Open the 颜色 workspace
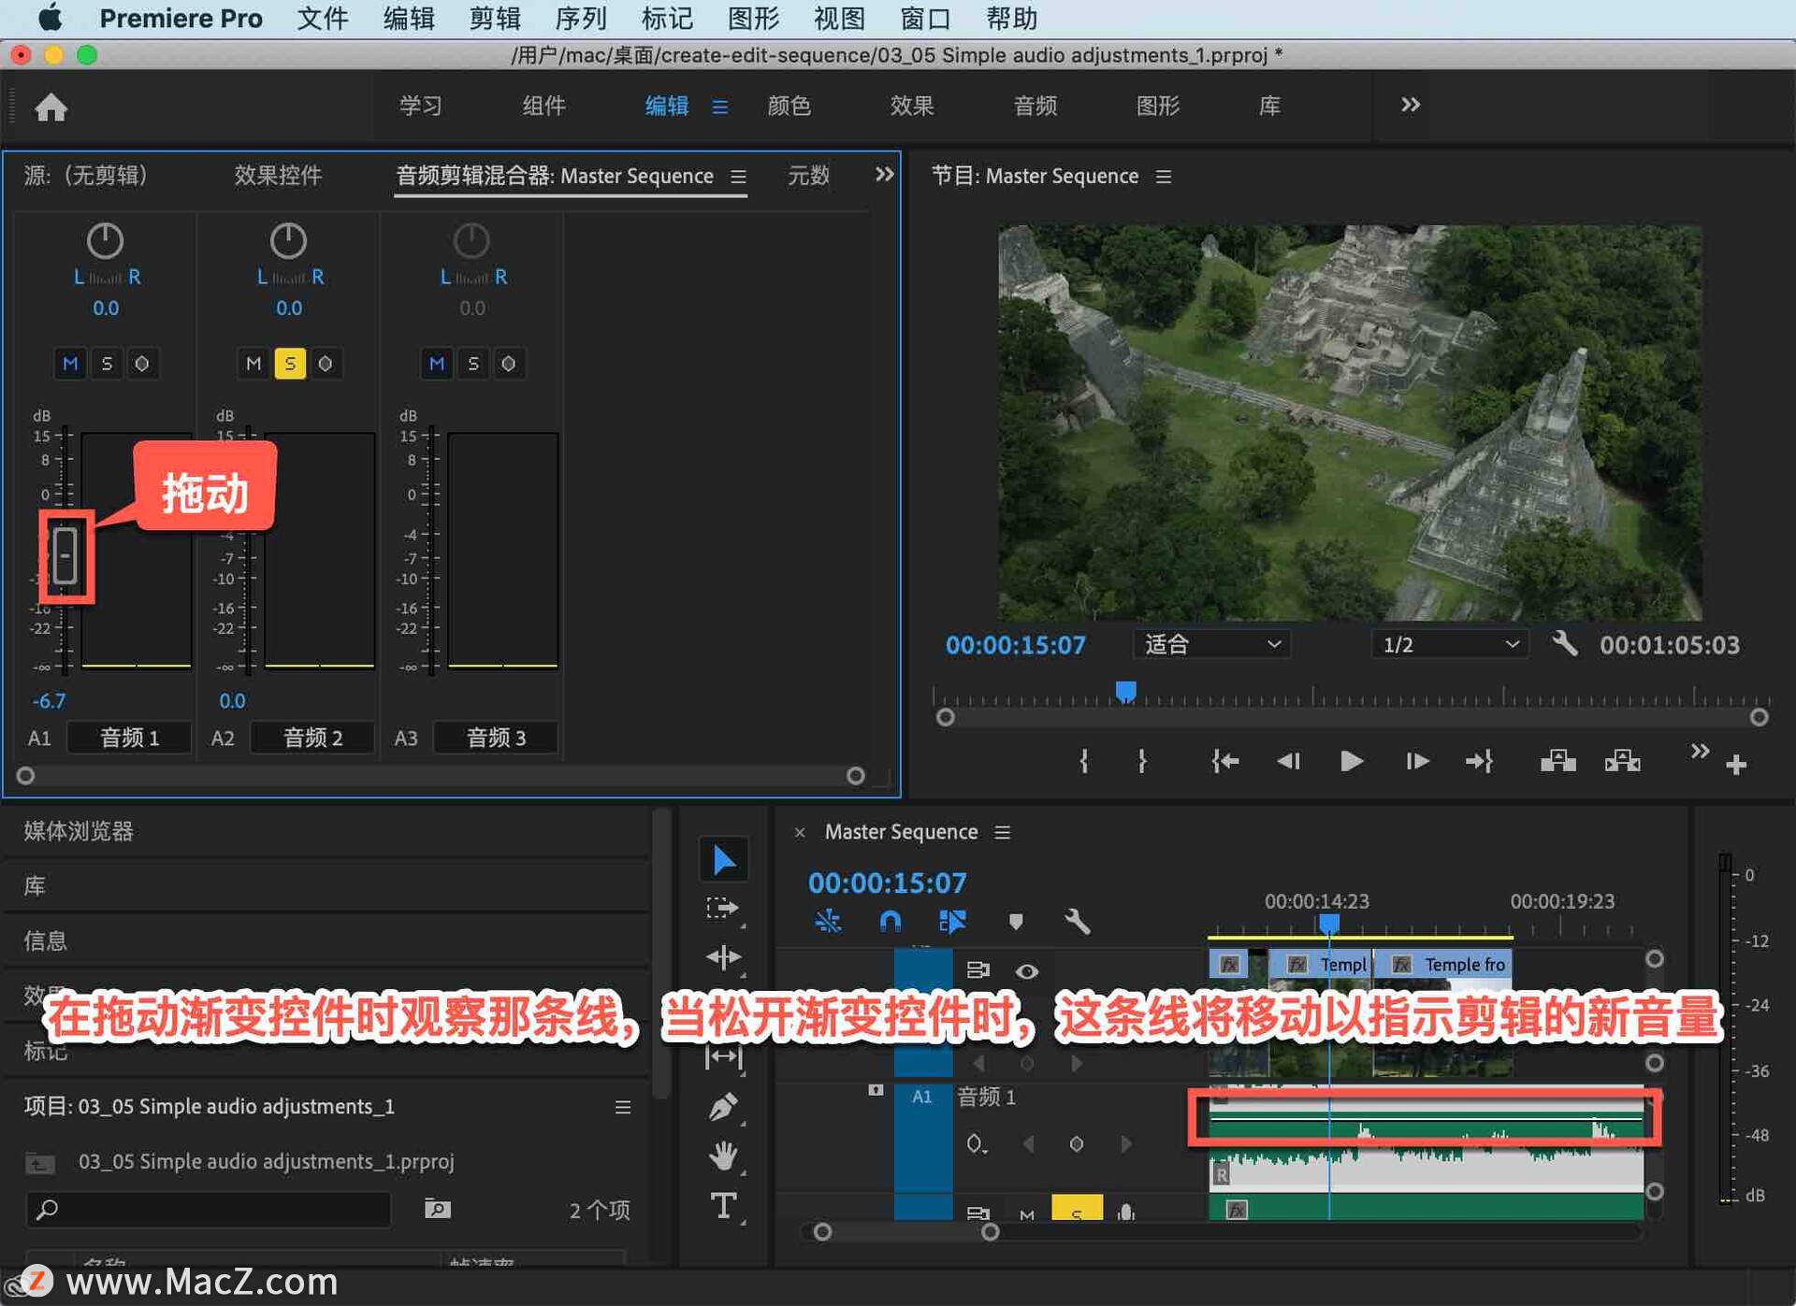 pos(789,106)
